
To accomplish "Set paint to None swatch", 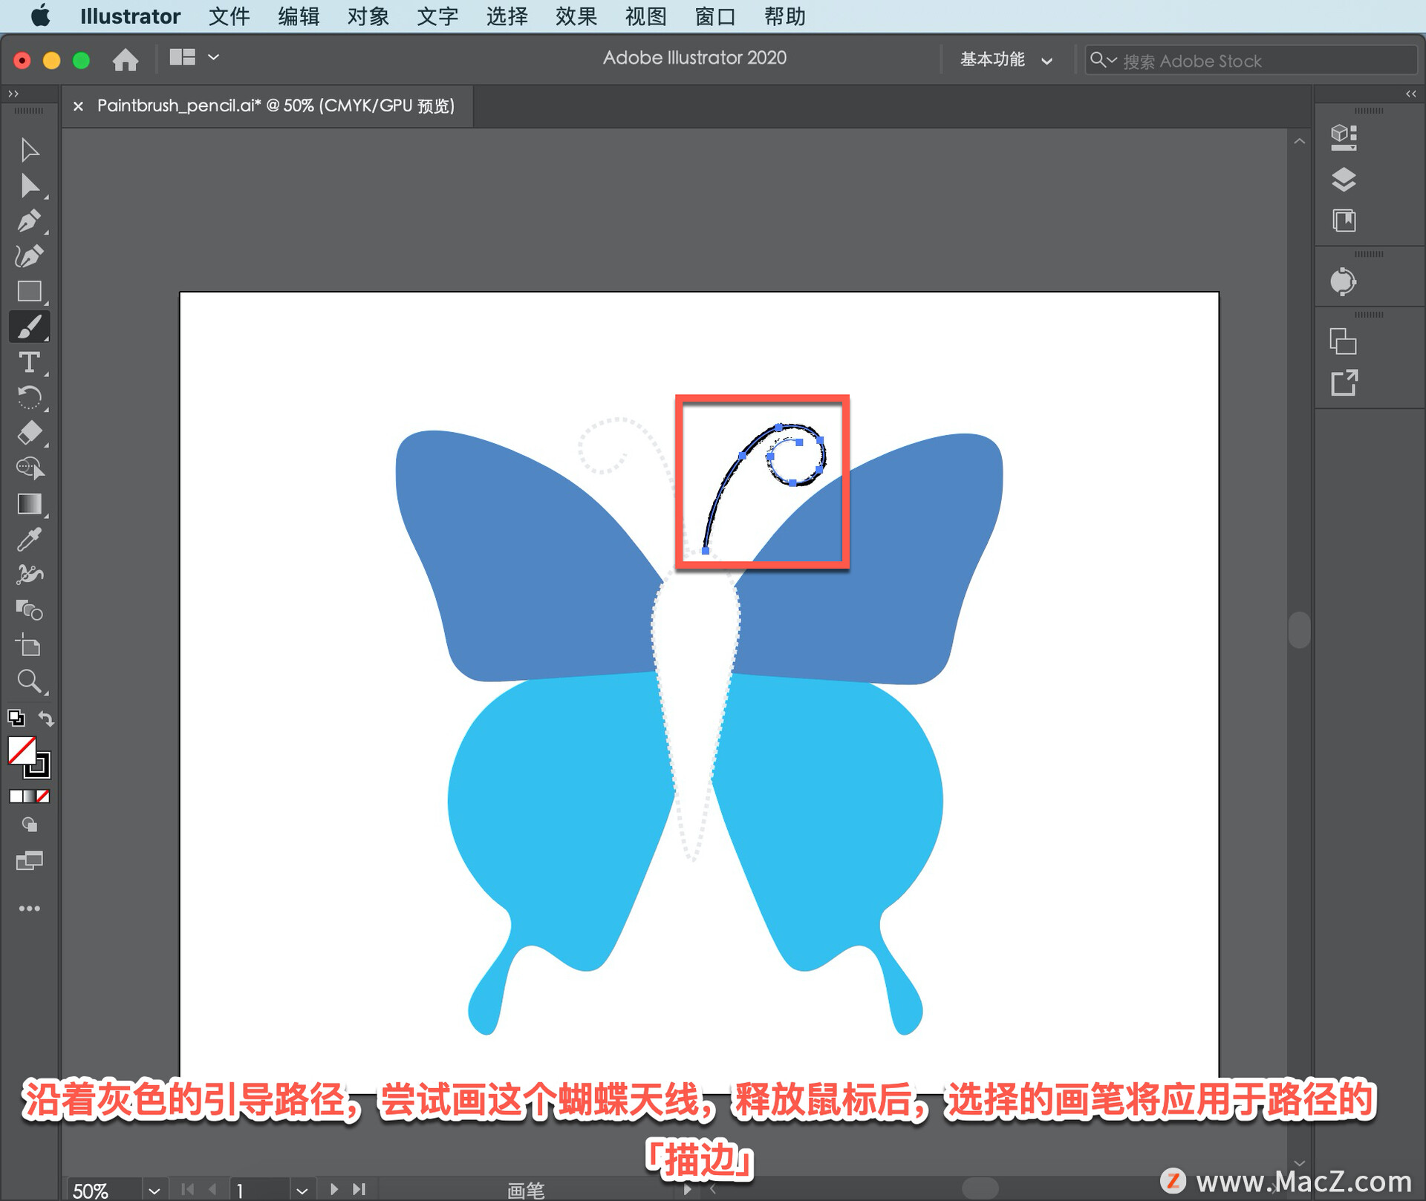I will pyautogui.click(x=44, y=796).
